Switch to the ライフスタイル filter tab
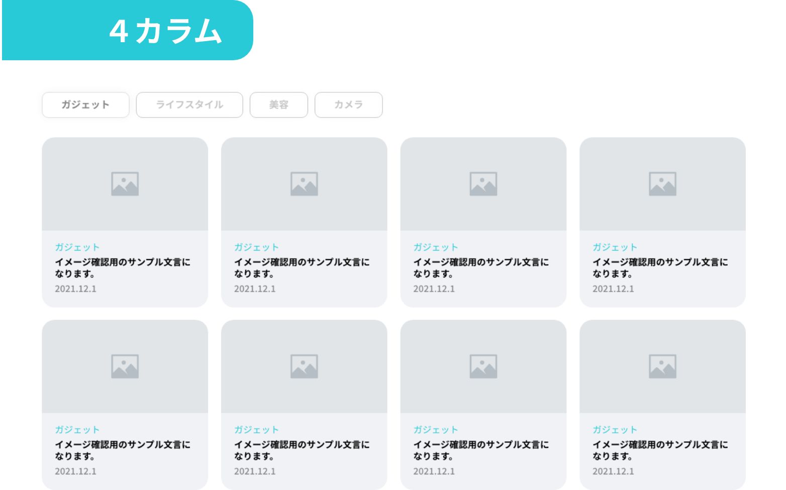Viewport: 786px width, 490px height. [189, 104]
